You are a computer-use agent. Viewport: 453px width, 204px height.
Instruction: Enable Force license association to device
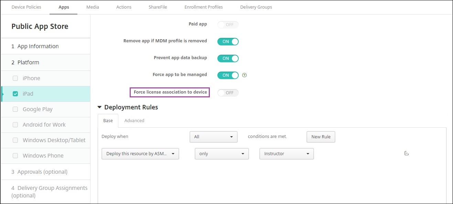tap(228, 93)
